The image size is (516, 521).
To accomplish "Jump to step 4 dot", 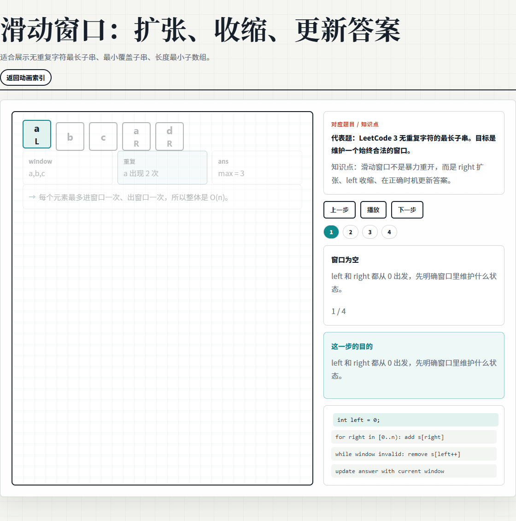I will click(389, 232).
